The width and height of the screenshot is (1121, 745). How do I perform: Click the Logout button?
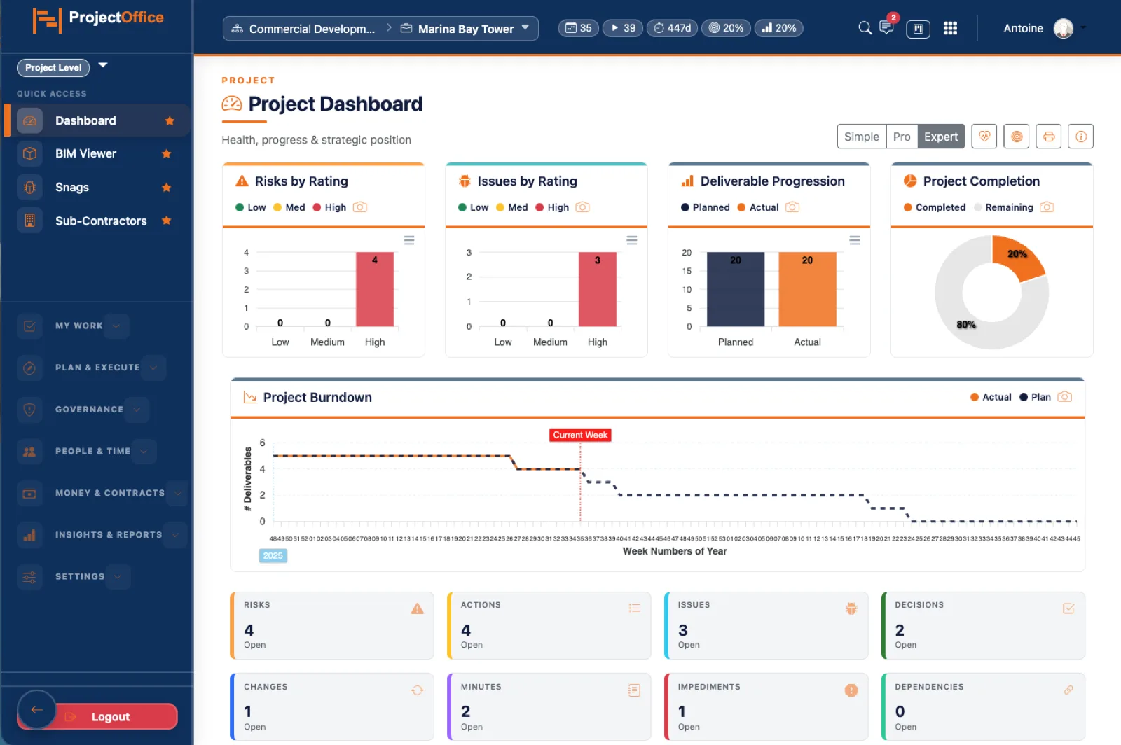tap(111, 717)
